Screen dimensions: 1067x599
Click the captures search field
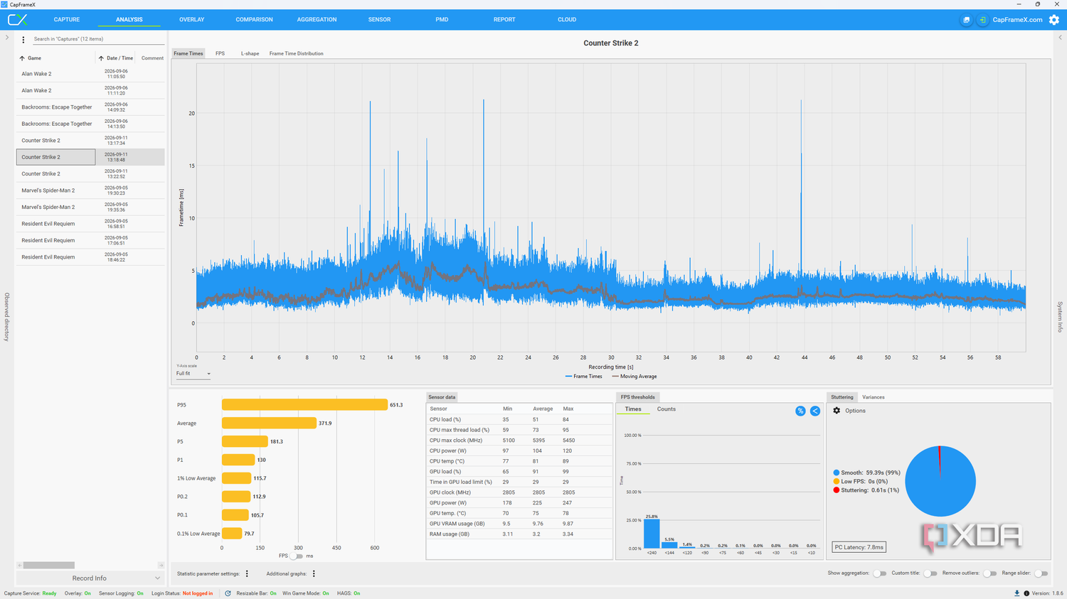click(x=98, y=39)
